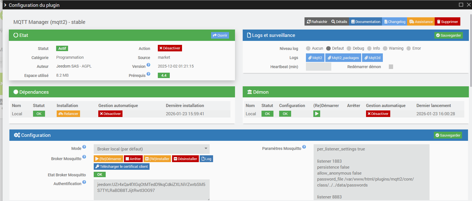Click the Dernier lancement 2026-01-23 16:00:28 value
472x201 pixels.
[x=436, y=114]
